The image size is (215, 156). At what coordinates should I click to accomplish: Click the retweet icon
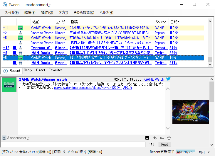click(162, 138)
